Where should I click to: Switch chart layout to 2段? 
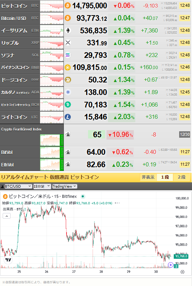point(181,177)
